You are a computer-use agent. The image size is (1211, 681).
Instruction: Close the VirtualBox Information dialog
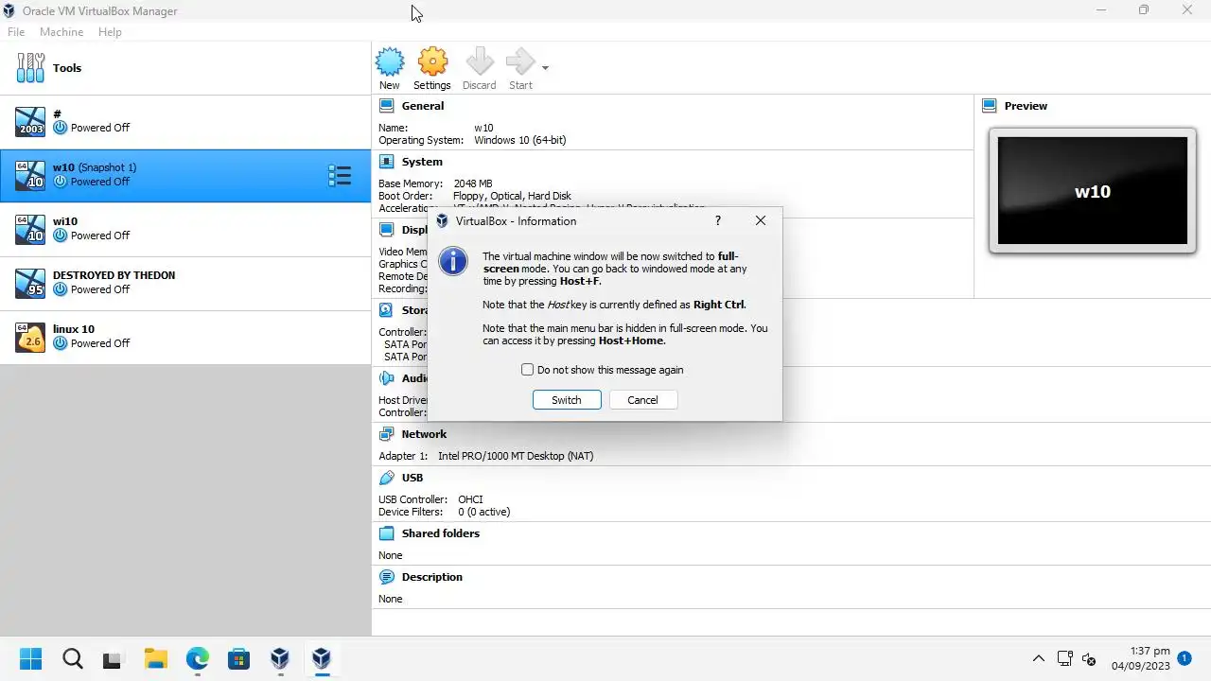click(x=761, y=220)
